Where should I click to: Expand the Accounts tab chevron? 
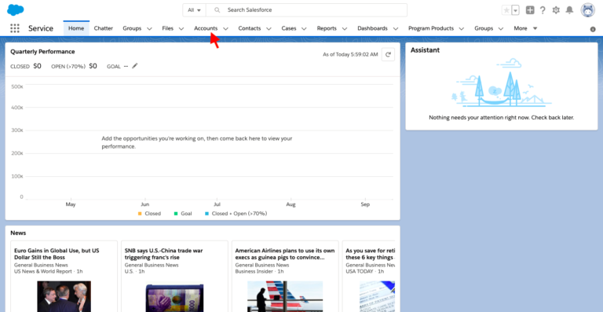tap(226, 28)
